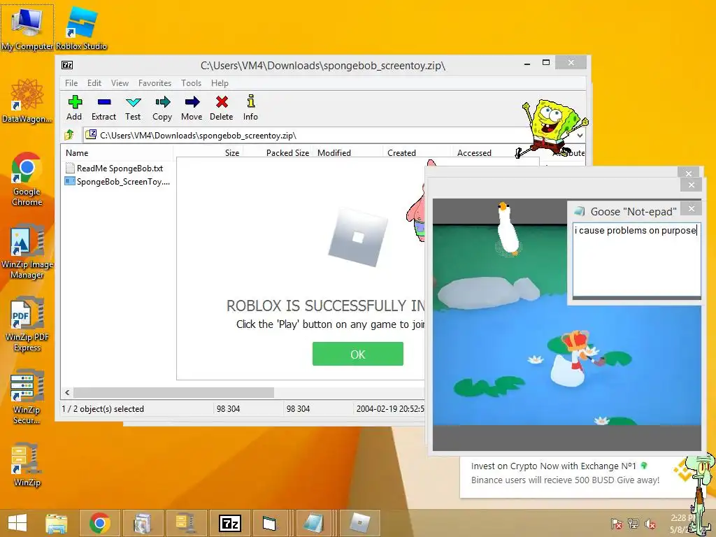Viewport: 716px width, 537px height.
Task: Click the Squidward screen toy character
Action: 701,494
